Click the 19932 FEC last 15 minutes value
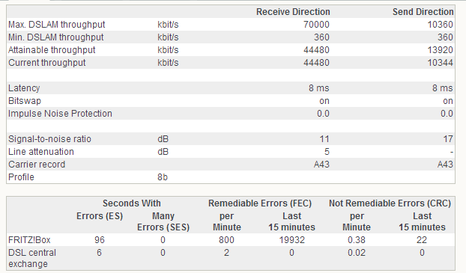 click(x=292, y=240)
